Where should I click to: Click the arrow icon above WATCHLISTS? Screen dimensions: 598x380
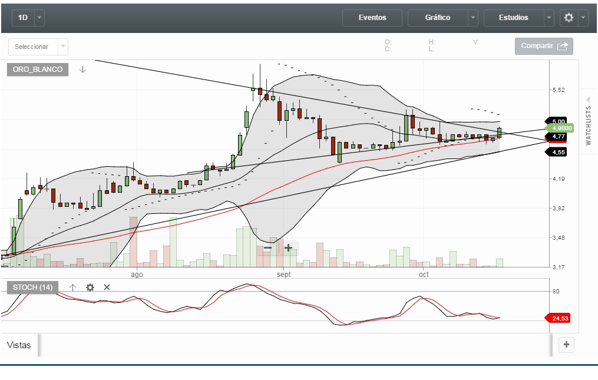589,100
